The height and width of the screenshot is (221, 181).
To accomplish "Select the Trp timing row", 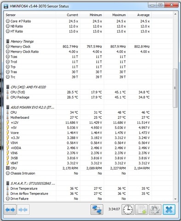I will (x=88, y=67).
